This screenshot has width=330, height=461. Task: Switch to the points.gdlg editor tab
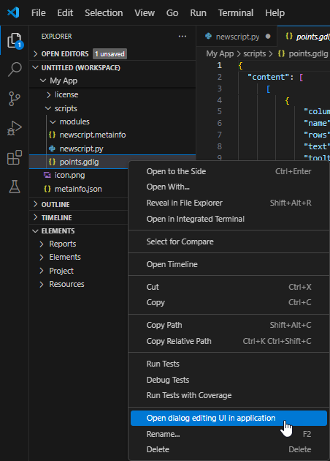(304, 37)
